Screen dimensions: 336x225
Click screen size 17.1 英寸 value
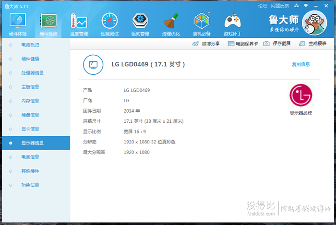click(x=154, y=121)
